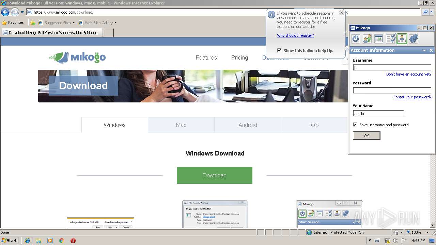436x245 pixels.
Task: Open Mikogo settings gears icon
Action: click(414, 39)
